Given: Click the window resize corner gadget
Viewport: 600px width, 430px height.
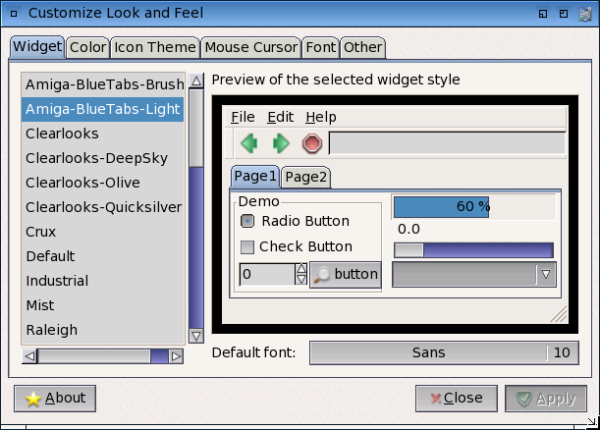Looking at the screenshot, I should click(x=592, y=422).
